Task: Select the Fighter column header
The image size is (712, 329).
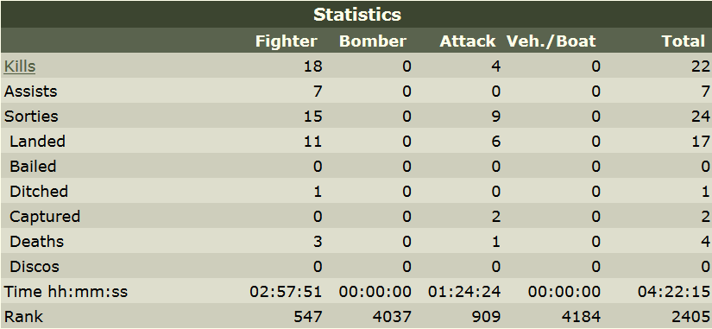Action: (286, 41)
